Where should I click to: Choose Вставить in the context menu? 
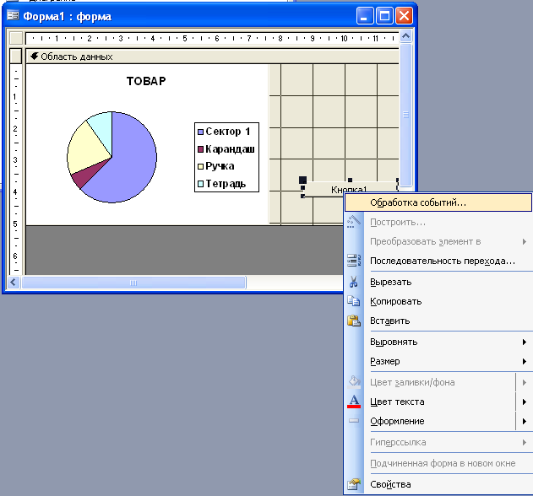coord(438,321)
